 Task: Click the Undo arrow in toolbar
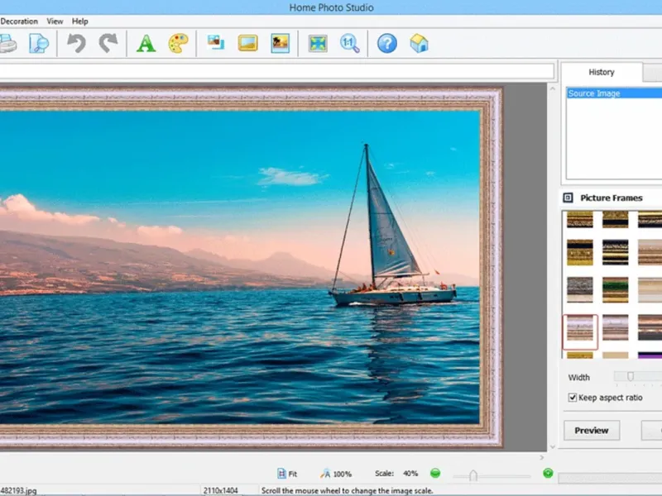[77, 43]
